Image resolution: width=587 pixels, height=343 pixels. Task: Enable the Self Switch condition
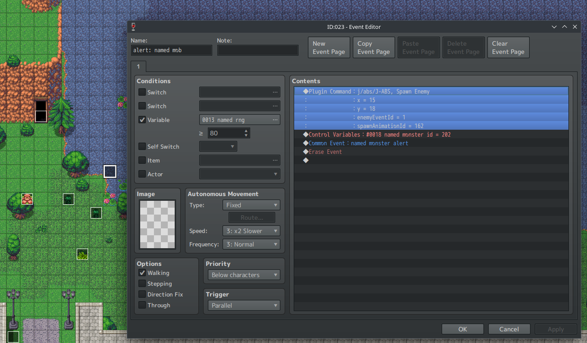coord(142,147)
